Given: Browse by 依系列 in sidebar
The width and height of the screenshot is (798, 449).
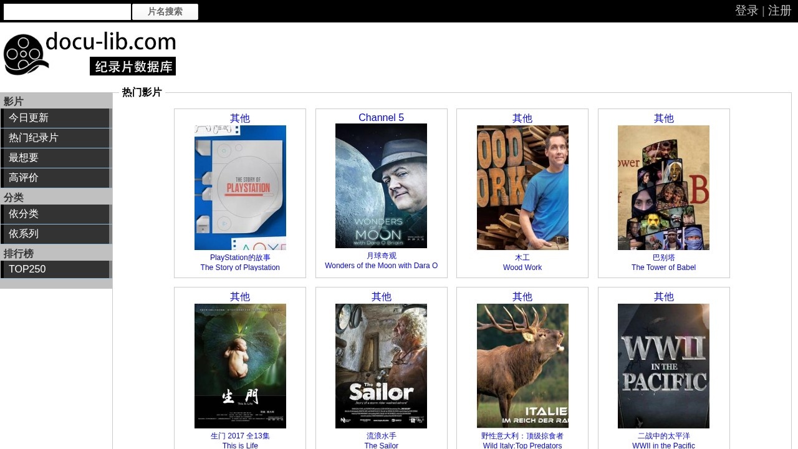Looking at the screenshot, I should point(55,234).
